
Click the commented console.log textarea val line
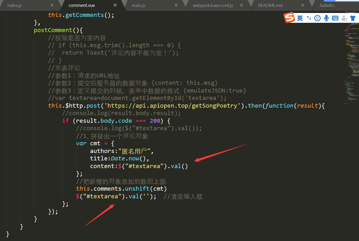pos(139,128)
